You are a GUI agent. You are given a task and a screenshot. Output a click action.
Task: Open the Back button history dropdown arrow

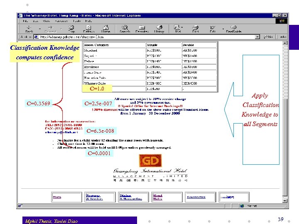click(40, 29)
